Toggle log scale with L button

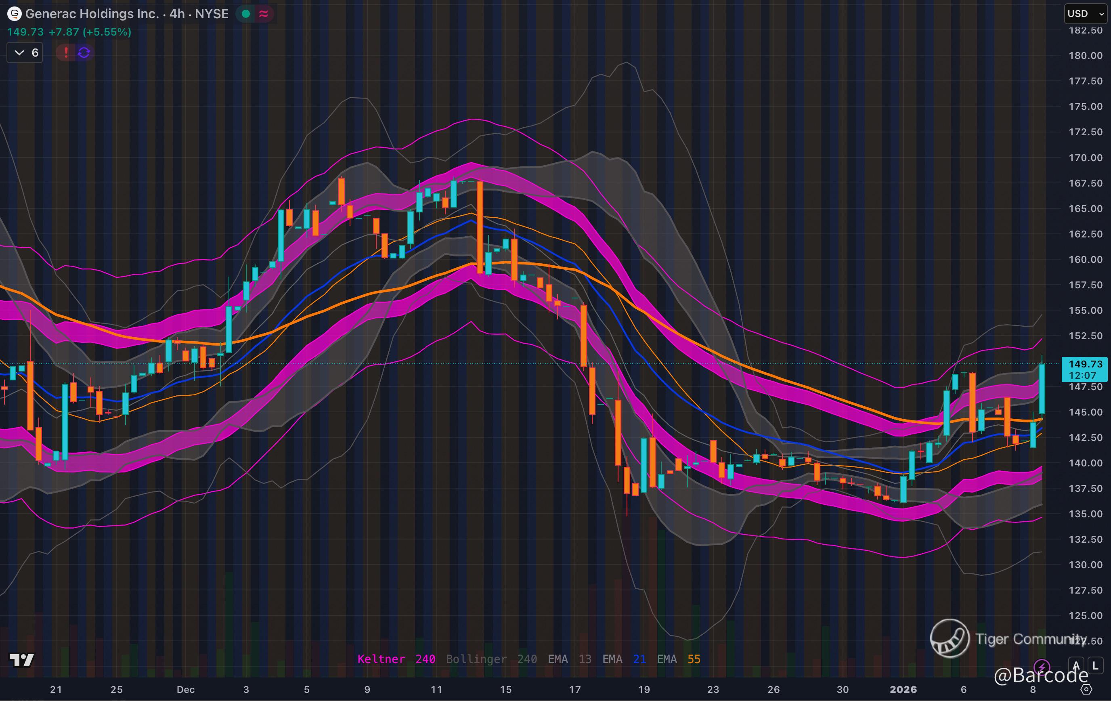click(x=1095, y=666)
